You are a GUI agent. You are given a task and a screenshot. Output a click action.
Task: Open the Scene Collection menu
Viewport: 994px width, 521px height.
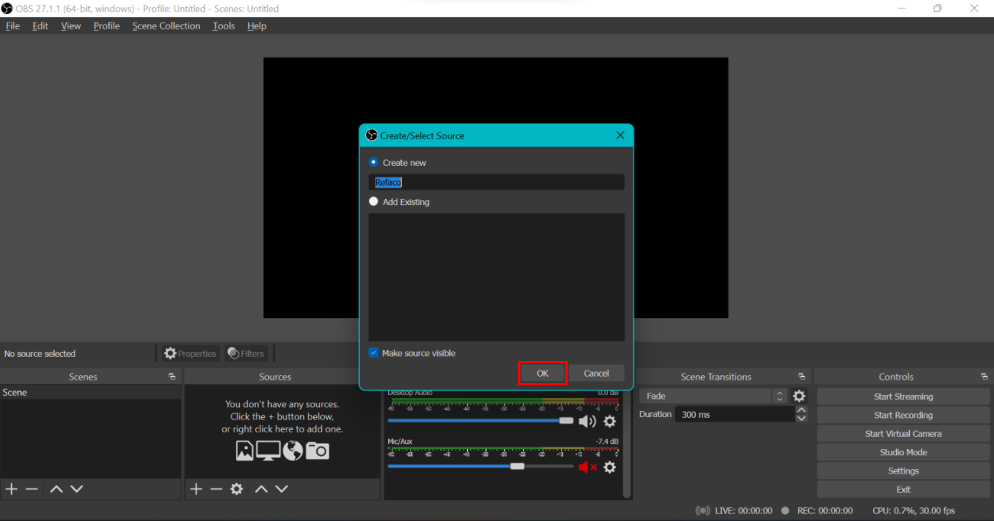[x=166, y=26]
